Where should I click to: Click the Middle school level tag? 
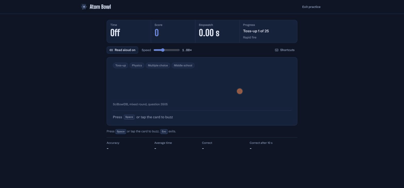click(183, 65)
